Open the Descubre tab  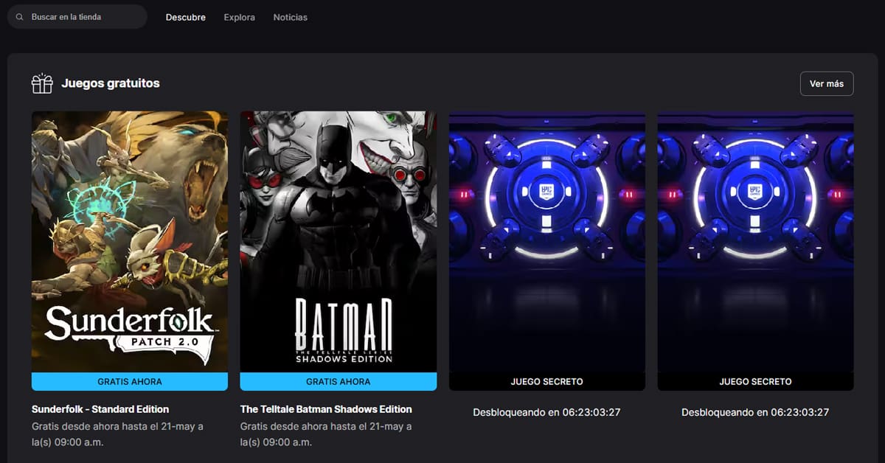point(186,17)
